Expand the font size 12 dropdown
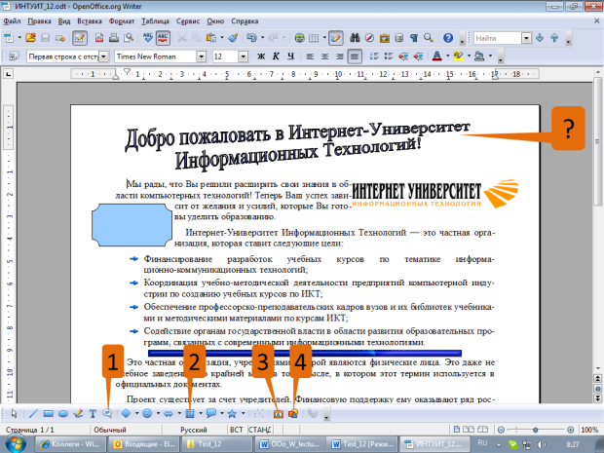Screen dimensions: 604x453 243,57
